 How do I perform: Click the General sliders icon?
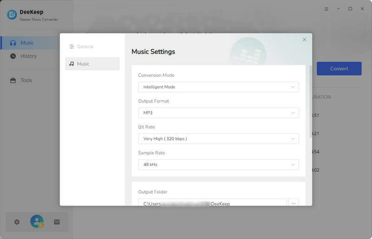coord(72,46)
